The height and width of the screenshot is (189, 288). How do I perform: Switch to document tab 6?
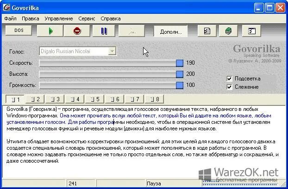[115, 99]
